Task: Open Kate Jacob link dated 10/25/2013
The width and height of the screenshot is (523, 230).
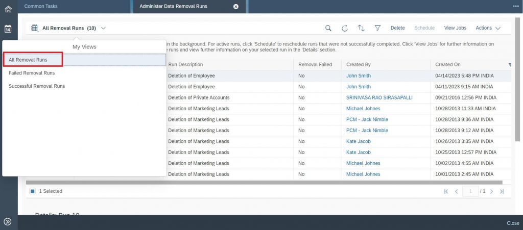Action: (x=358, y=152)
